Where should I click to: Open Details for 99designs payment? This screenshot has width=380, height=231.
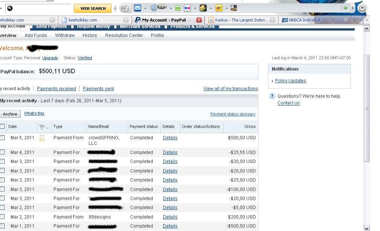point(170,217)
